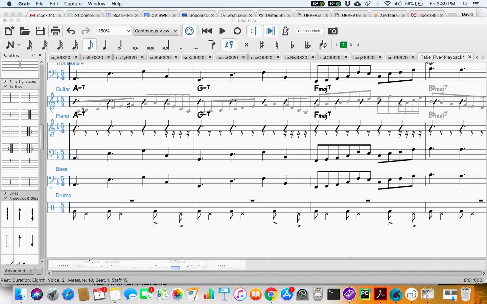
Task: Open the Capture menu
Action: coord(73,4)
